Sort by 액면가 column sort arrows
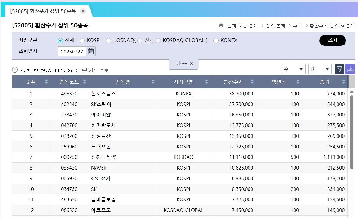 point(298,82)
